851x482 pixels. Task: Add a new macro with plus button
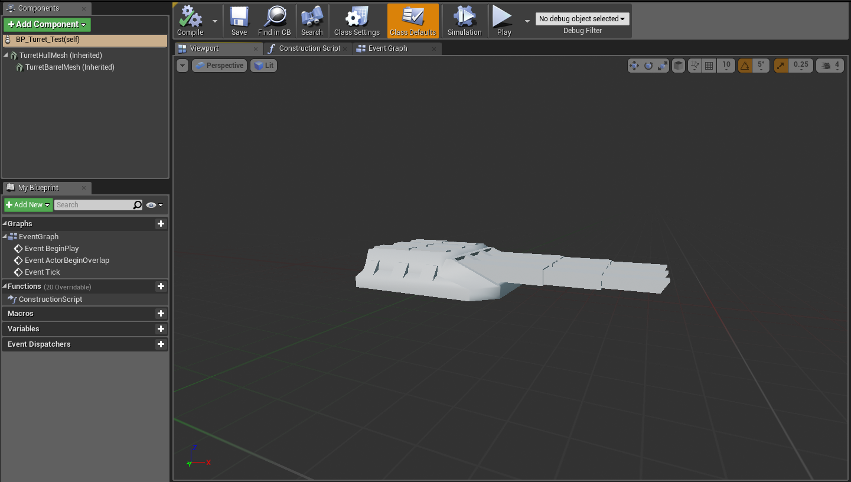point(161,314)
